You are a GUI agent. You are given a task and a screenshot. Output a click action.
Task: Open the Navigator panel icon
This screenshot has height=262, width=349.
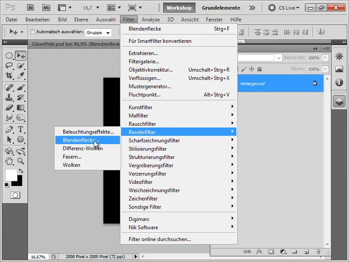point(339,56)
